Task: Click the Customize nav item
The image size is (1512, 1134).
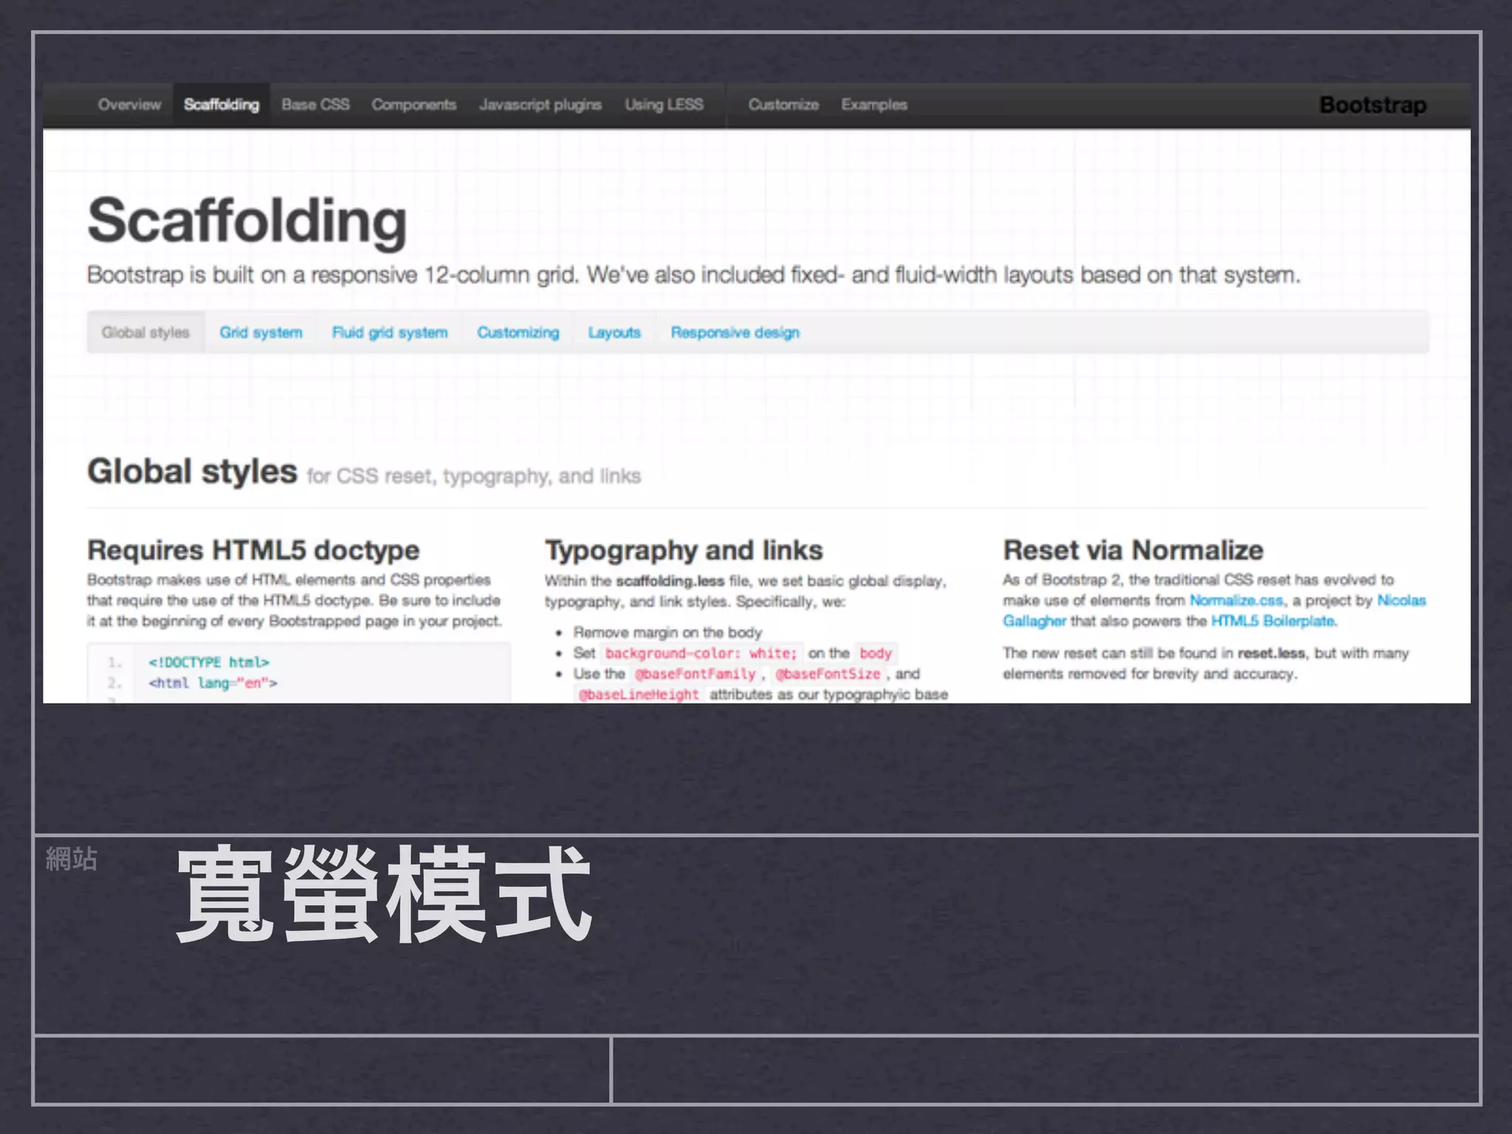Action: tap(783, 105)
